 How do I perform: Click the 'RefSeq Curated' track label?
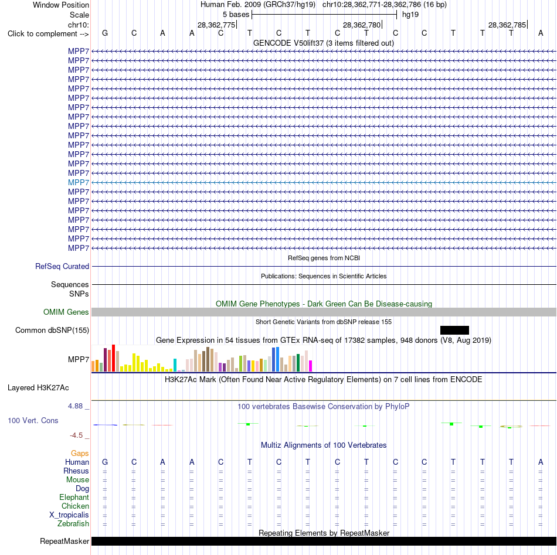tap(62, 266)
